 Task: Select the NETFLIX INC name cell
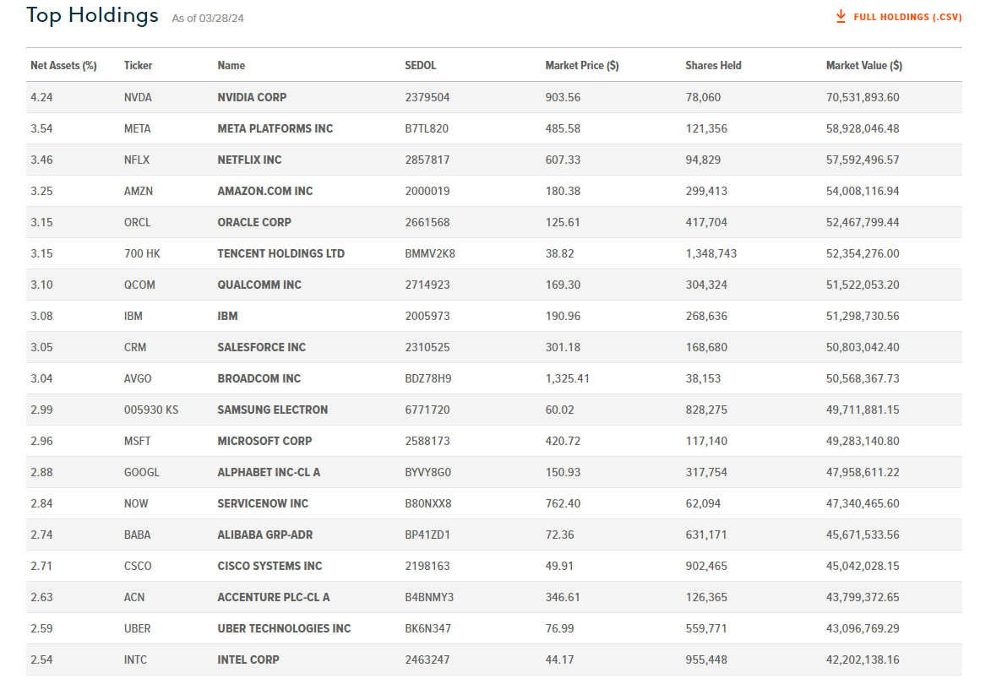point(249,160)
